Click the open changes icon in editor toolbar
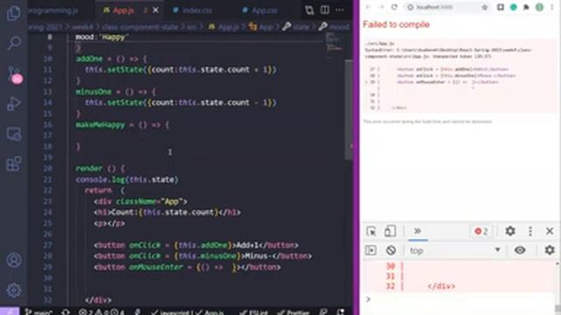Viewport: 561px width, 315px height. pos(309,10)
